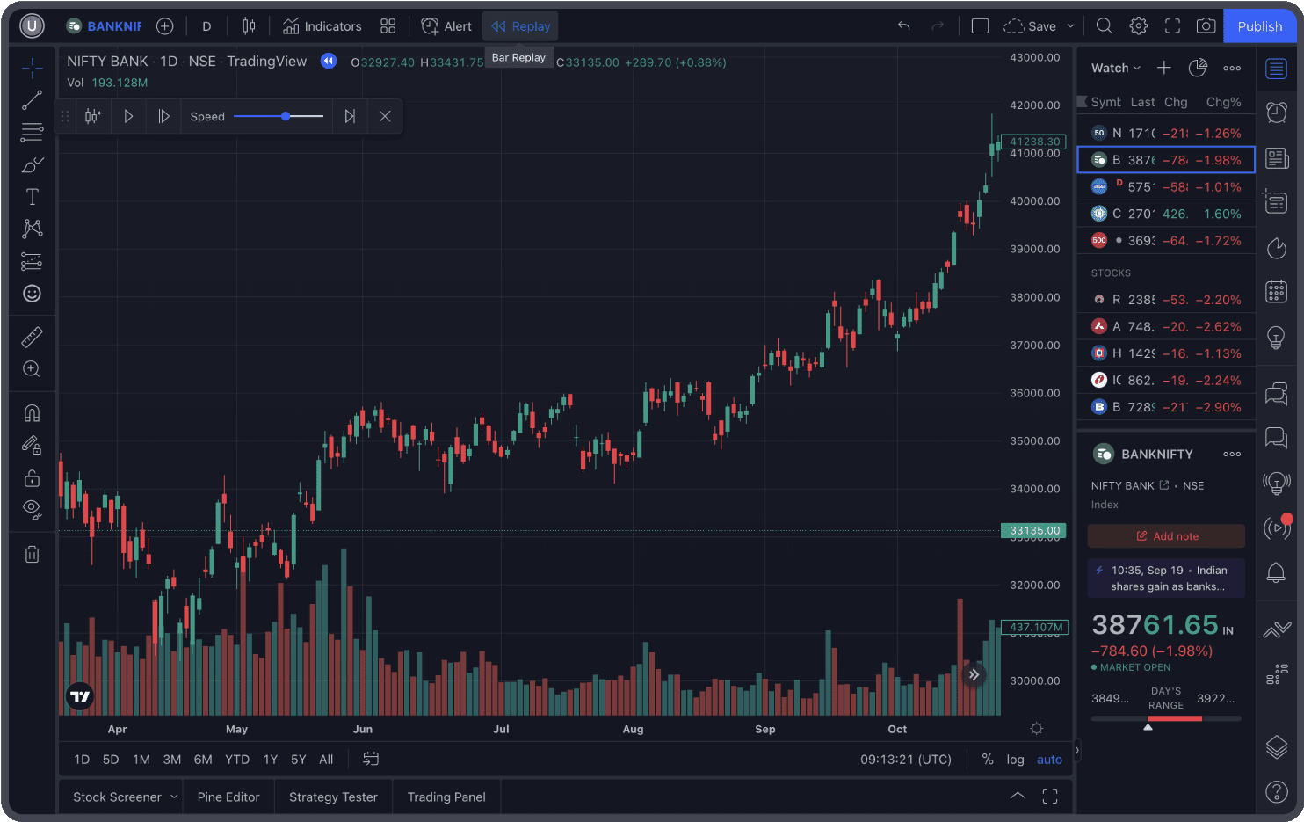Save the chart layout
1304x822 pixels.
pos(1030,26)
